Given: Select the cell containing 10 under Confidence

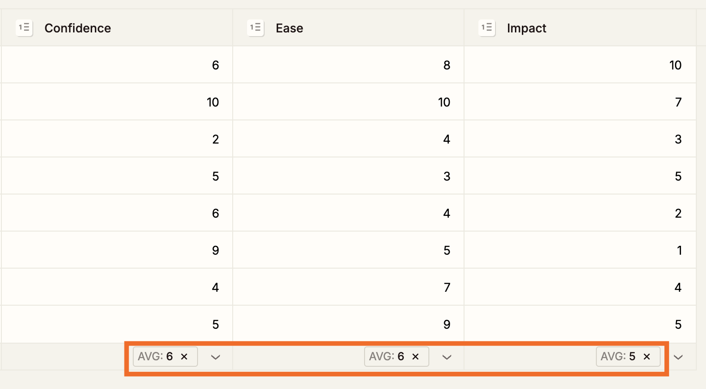Looking at the screenshot, I should click(x=116, y=102).
